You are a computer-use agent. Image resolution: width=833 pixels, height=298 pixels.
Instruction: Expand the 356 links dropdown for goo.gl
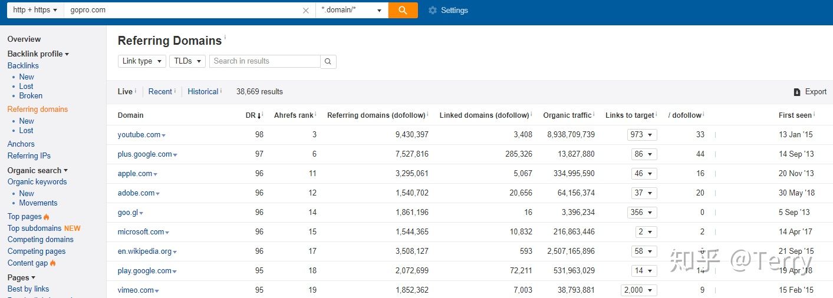642,213
